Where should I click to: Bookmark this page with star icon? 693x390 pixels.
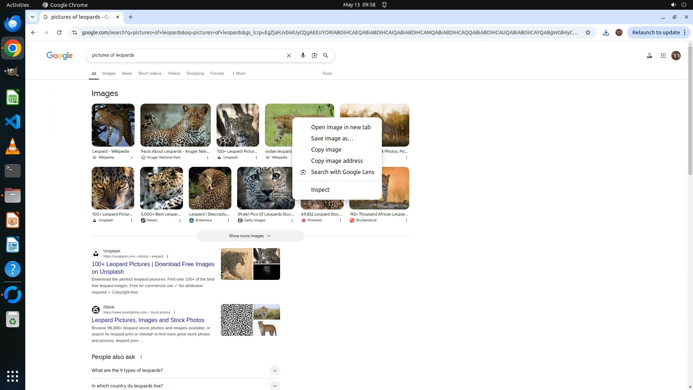tap(588, 32)
